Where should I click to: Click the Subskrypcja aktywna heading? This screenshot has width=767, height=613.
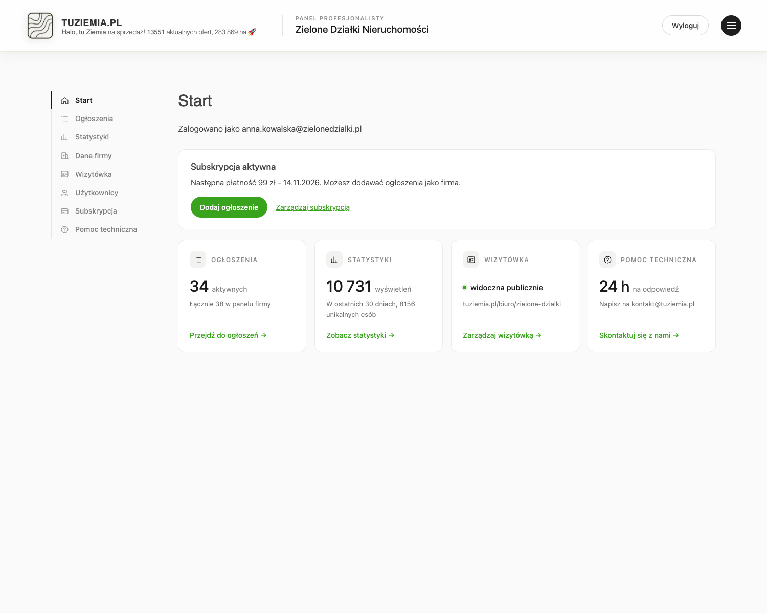click(x=233, y=167)
